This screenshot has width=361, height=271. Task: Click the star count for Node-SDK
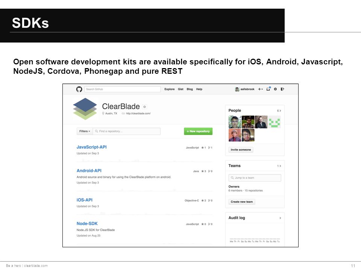click(204, 224)
